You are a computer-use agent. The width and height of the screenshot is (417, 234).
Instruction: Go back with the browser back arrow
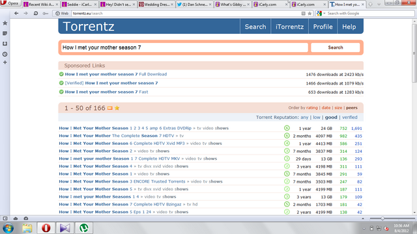(16, 13)
